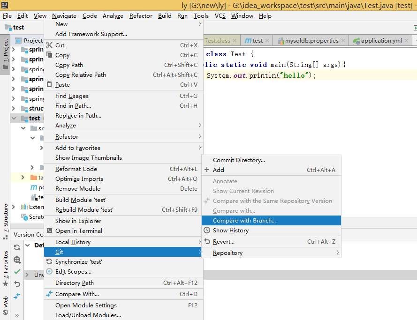
Task: Expand the target folder node
Action: tap(23, 177)
